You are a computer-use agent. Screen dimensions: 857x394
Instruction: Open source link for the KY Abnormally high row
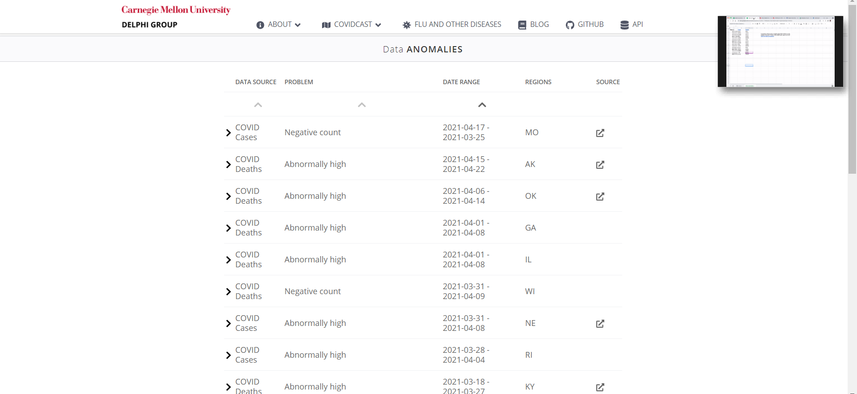(x=600, y=387)
